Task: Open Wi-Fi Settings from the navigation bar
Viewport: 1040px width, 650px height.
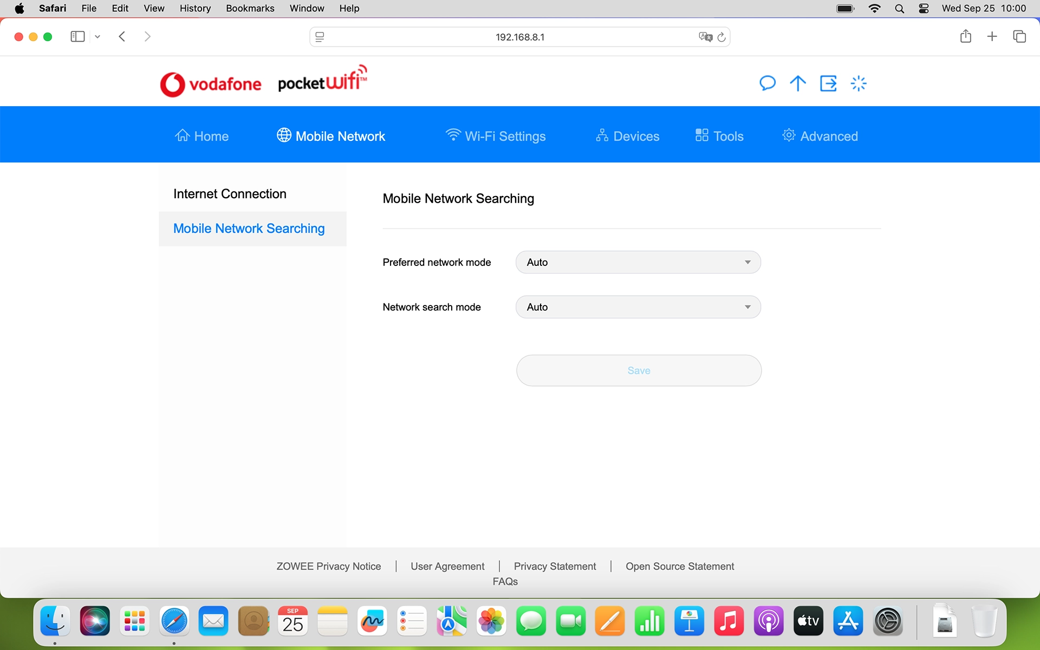Action: click(x=496, y=135)
